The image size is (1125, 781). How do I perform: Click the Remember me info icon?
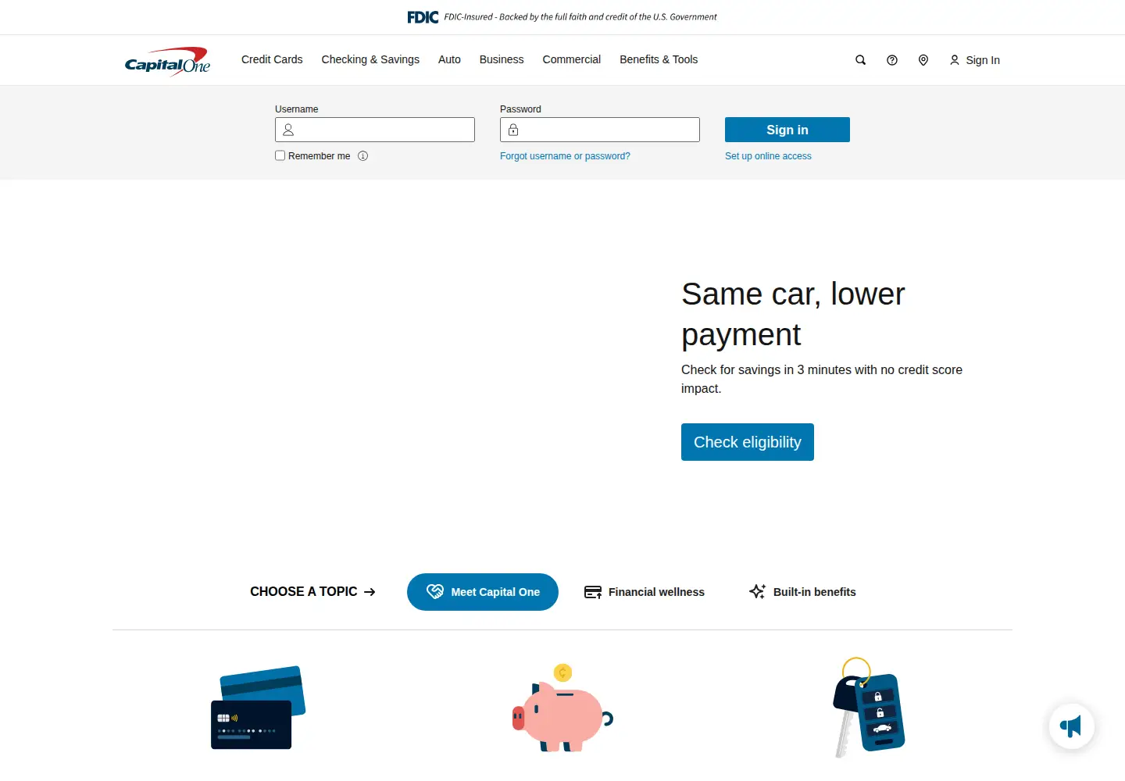click(x=362, y=155)
